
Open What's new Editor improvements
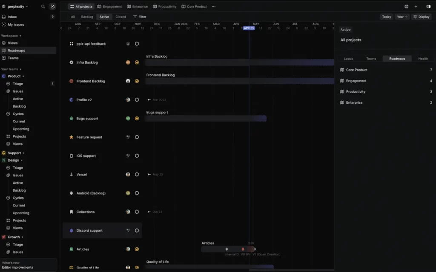tap(29, 265)
